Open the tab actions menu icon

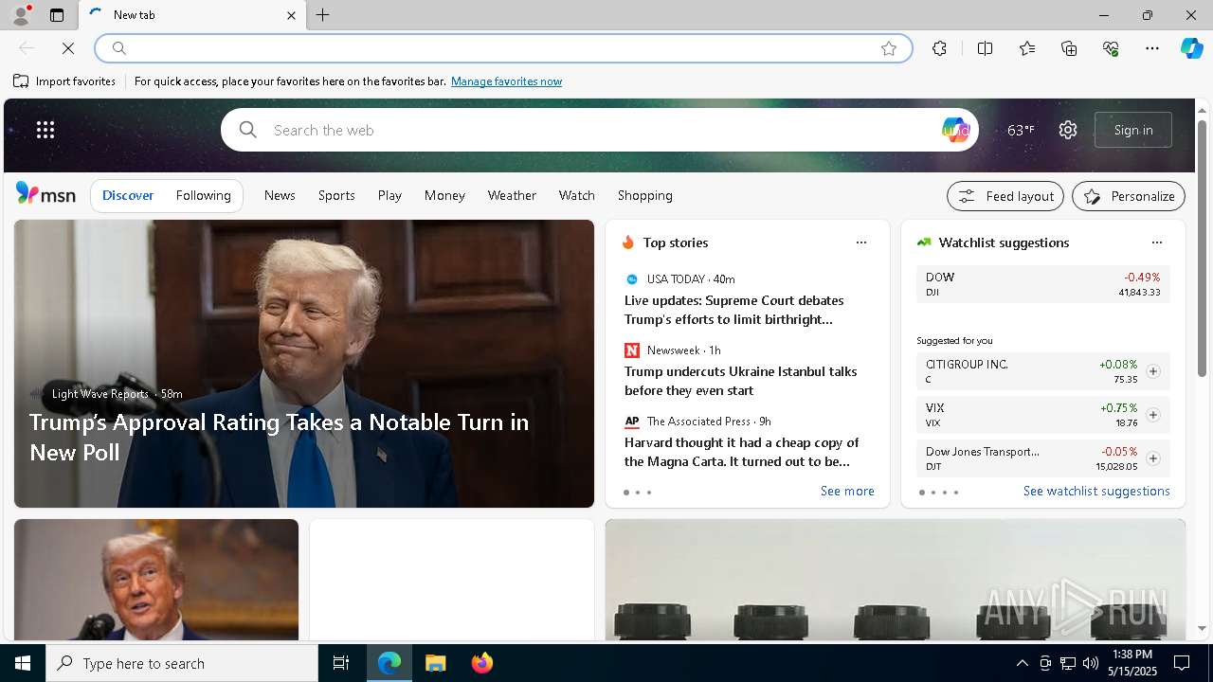pos(57,15)
